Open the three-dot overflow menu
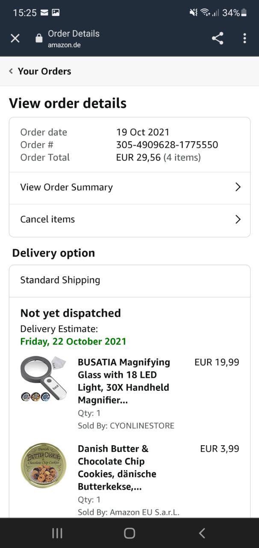This screenshot has height=548, width=259. click(x=244, y=39)
